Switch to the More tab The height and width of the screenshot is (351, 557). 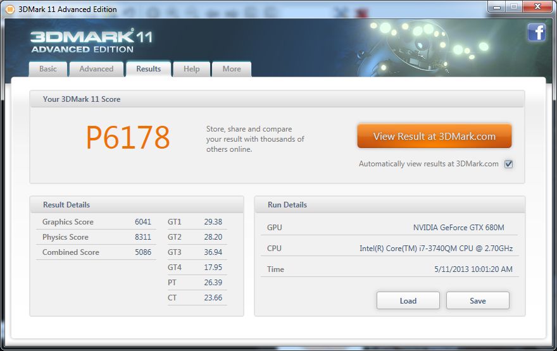tap(232, 69)
